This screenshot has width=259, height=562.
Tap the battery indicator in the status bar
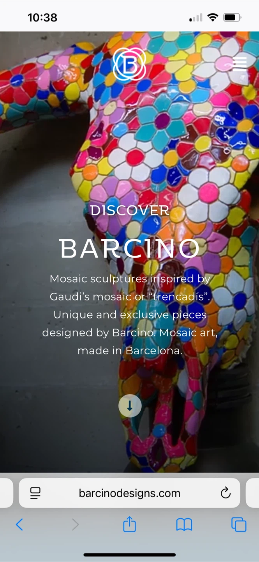tap(232, 17)
